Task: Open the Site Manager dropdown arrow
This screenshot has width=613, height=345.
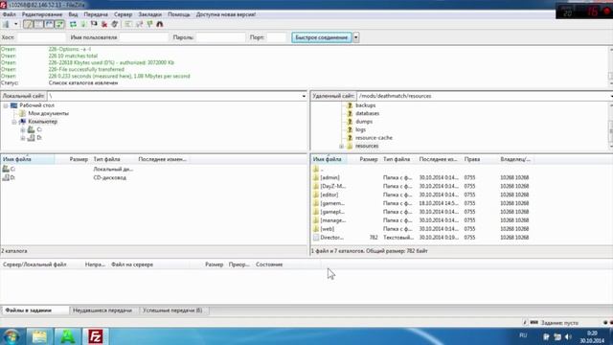Action: pyautogui.click(x=15, y=24)
